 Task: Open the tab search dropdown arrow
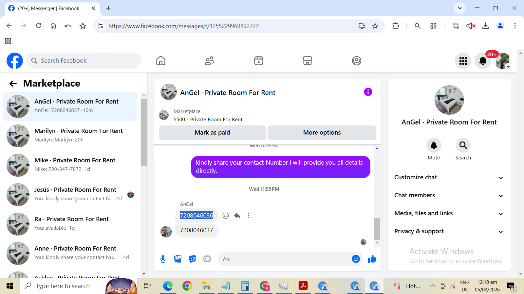[x=459, y=8]
